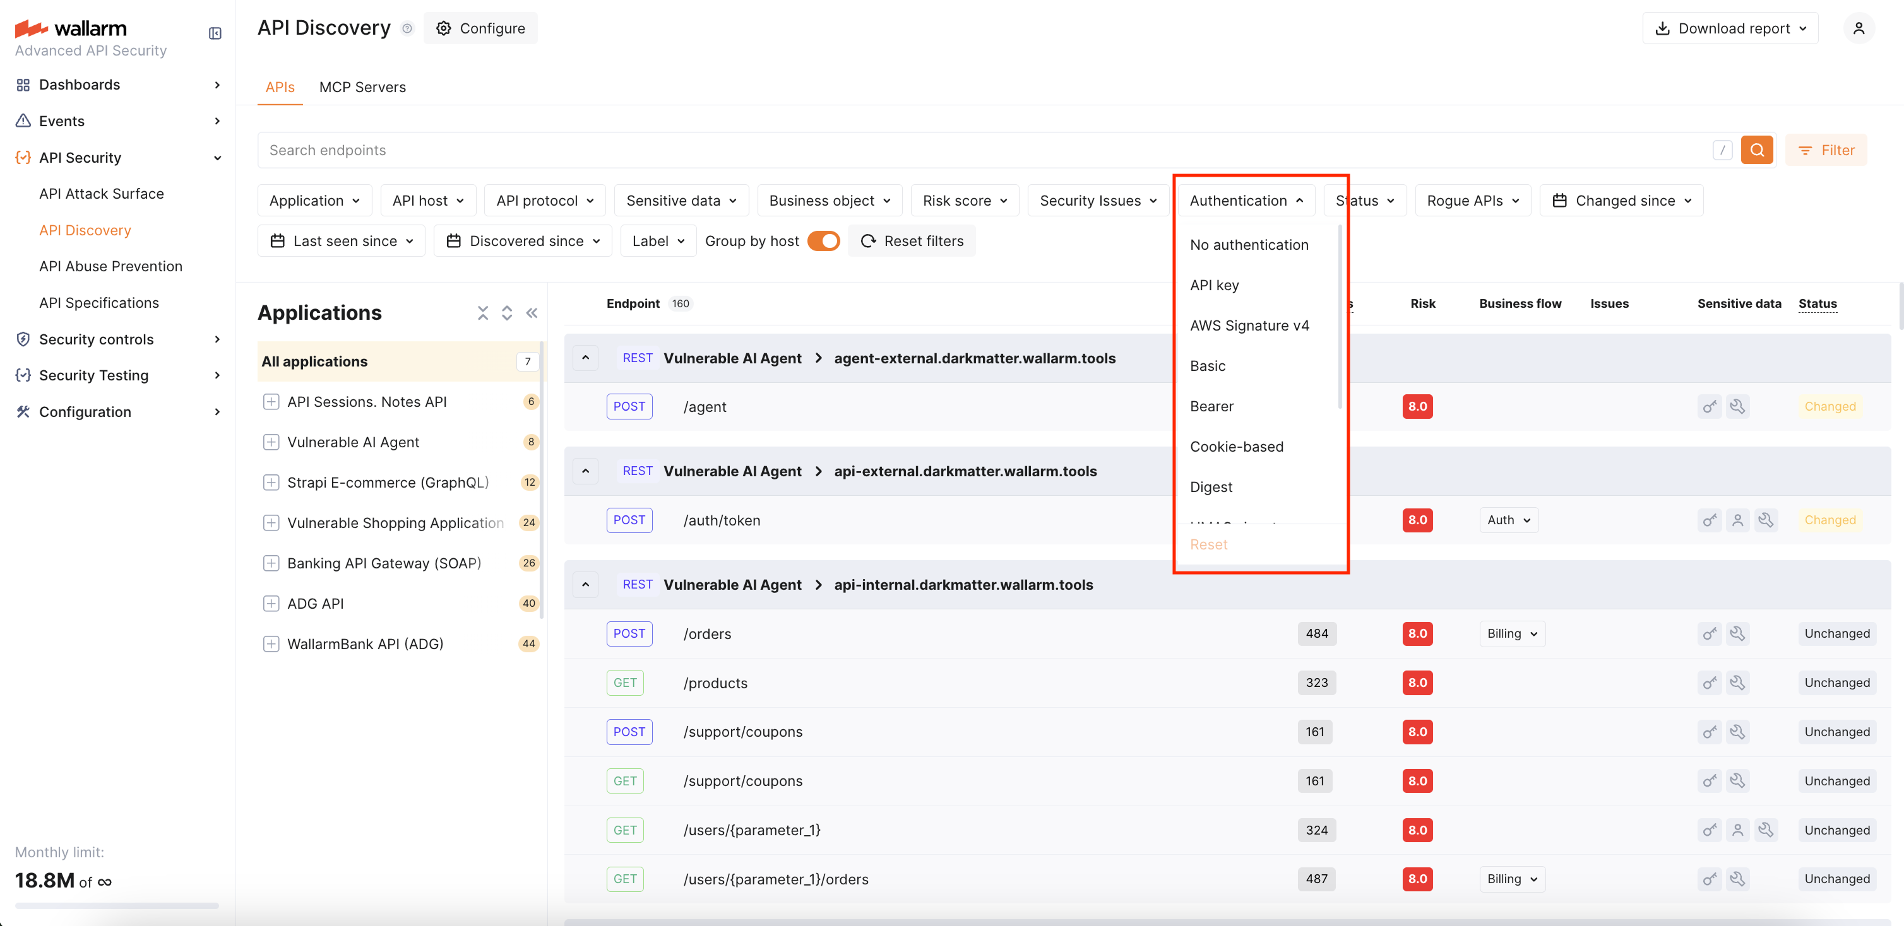
Task: Click the Security controls shield icon
Action: 23,339
